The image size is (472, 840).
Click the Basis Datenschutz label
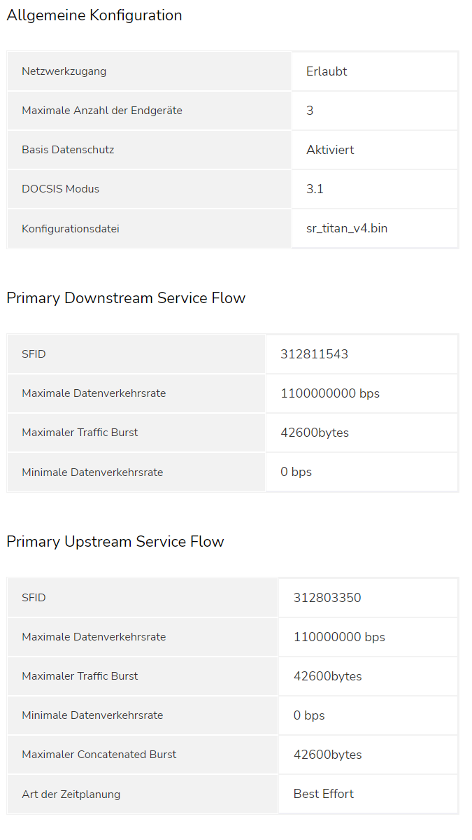pos(68,150)
